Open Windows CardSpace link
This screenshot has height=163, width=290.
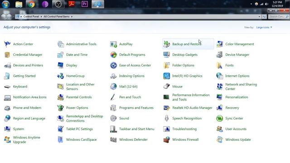[x=82, y=140]
